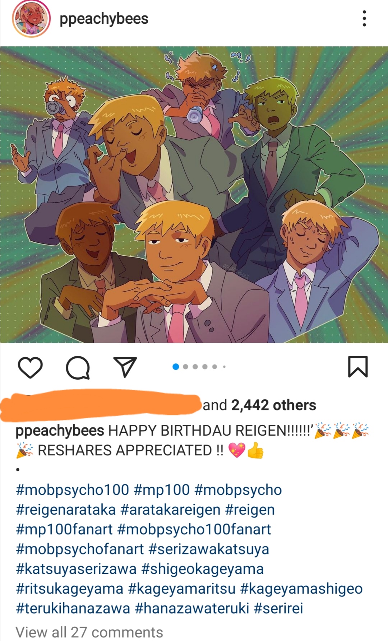Select second carousel page dot
The height and width of the screenshot is (641, 388).
point(185,367)
